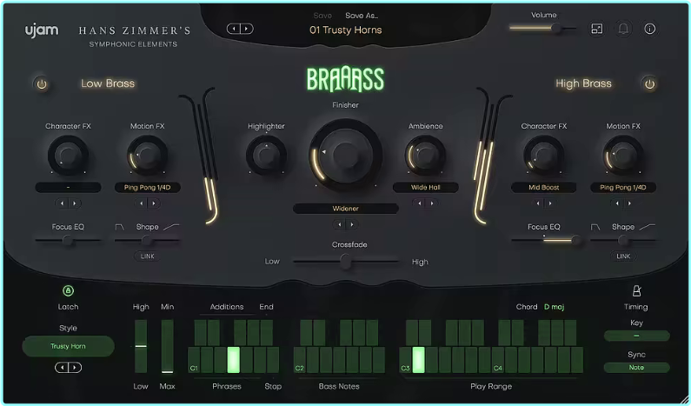The image size is (691, 406).
Task: Click High Brass Shape ramp envelope icon
Action: coord(648,227)
